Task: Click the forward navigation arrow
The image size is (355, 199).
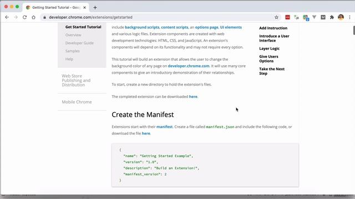Action: pyautogui.click(x=16, y=17)
